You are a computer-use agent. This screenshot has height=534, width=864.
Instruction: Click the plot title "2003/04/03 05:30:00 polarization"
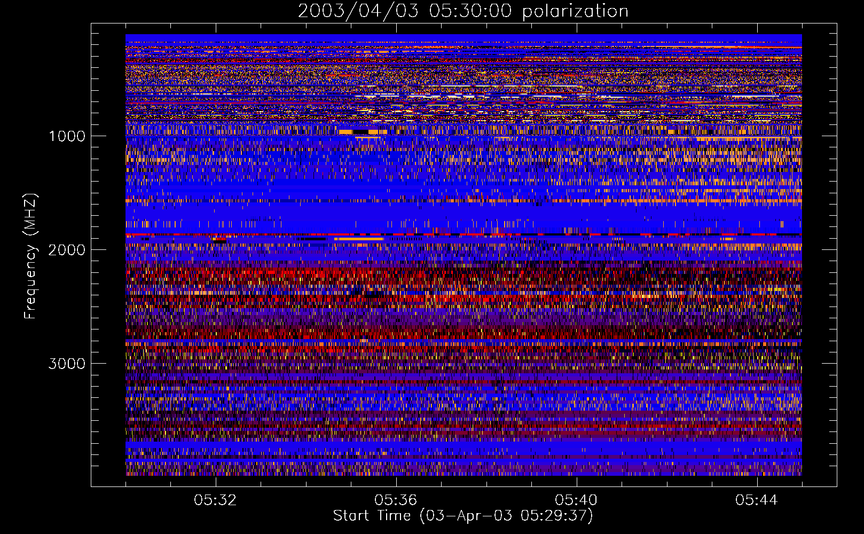(463, 11)
